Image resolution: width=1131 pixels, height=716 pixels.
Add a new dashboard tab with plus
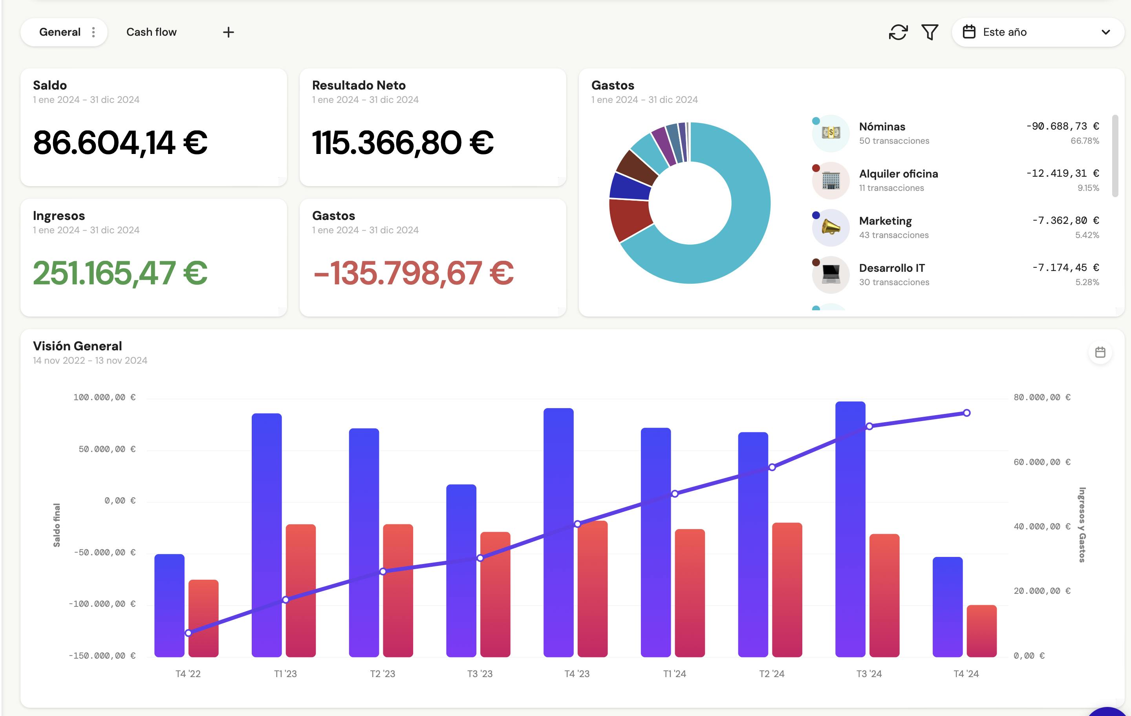[228, 32]
